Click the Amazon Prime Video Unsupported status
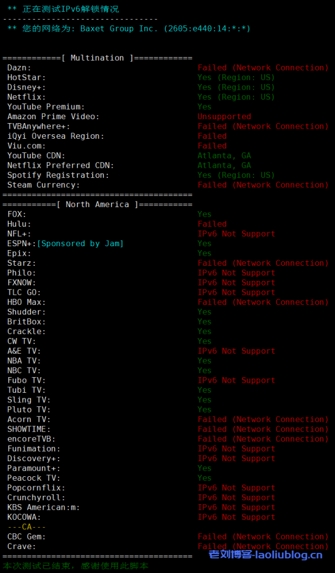Viewport: 335px width, 573px height. coord(224,117)
